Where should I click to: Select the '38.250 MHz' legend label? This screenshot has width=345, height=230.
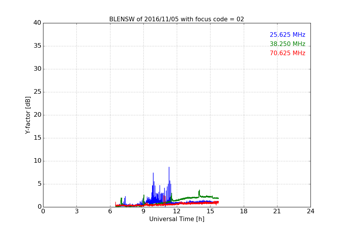pos(287,44)
